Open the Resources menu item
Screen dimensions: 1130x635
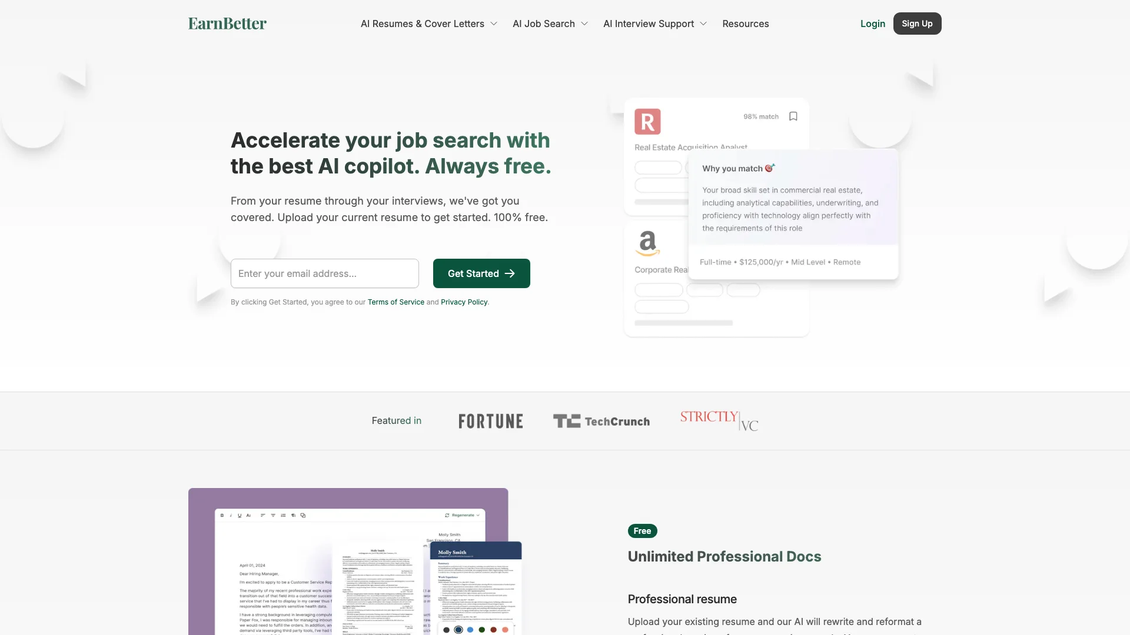coord(745,24)
